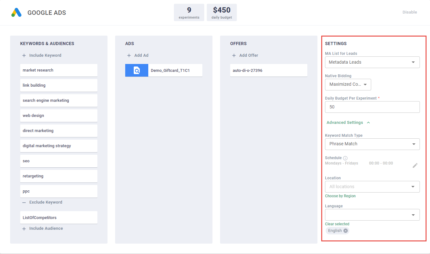Viewport: 430px width, 254px height.
Task: Click the Choose by Region link
Action: 340,196
